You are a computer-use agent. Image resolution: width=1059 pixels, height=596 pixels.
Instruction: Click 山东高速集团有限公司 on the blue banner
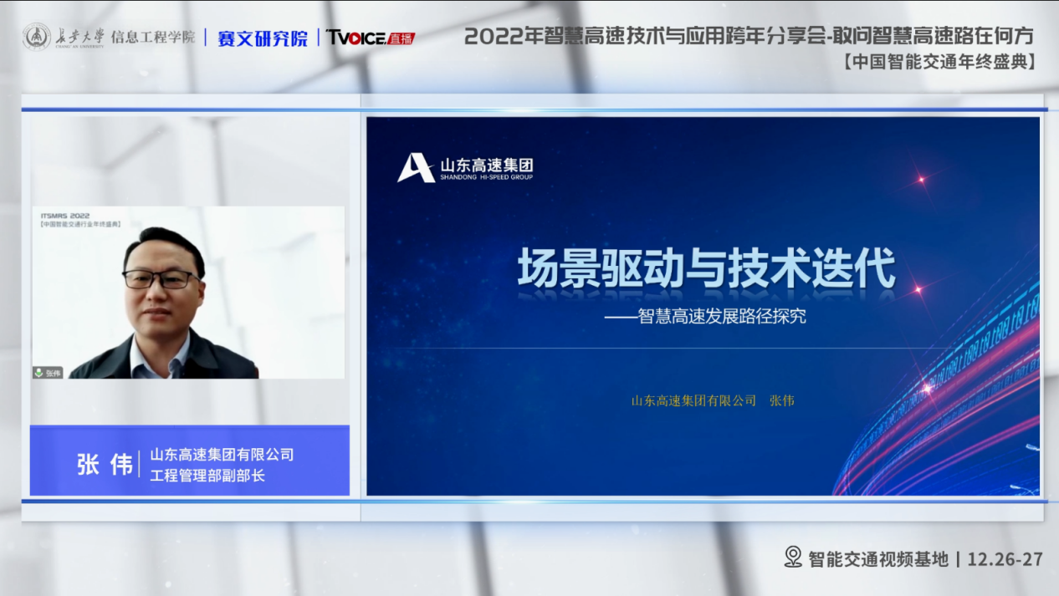(x=222, y=455)
